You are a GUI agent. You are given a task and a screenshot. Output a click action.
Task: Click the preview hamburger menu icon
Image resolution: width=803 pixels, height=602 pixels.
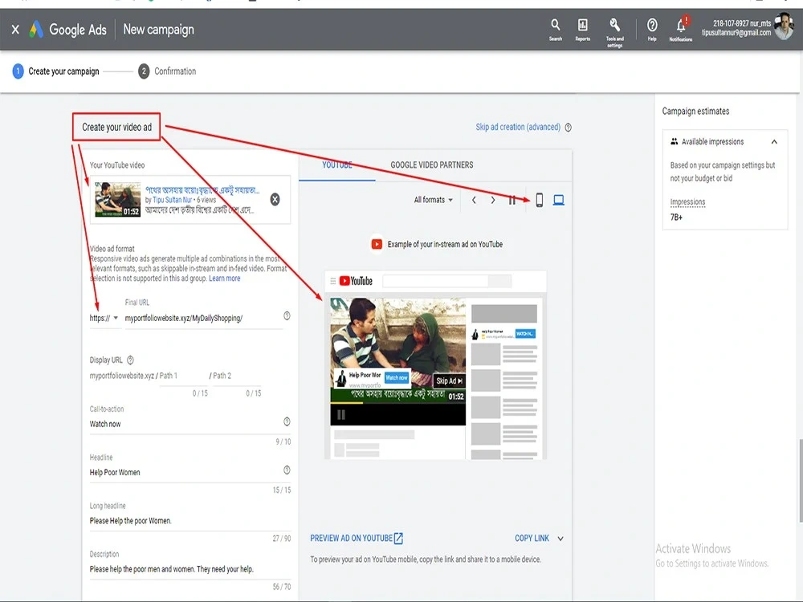[333, 280]
